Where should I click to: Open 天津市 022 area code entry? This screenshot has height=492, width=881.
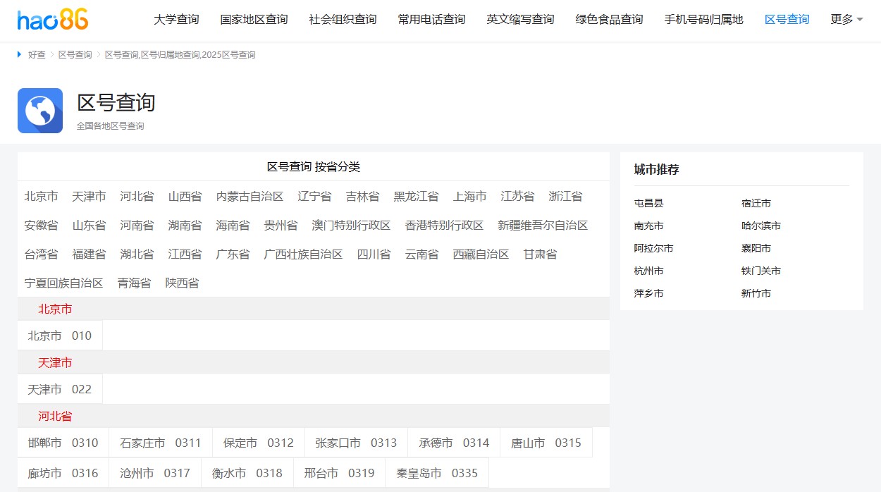(60, 389)
